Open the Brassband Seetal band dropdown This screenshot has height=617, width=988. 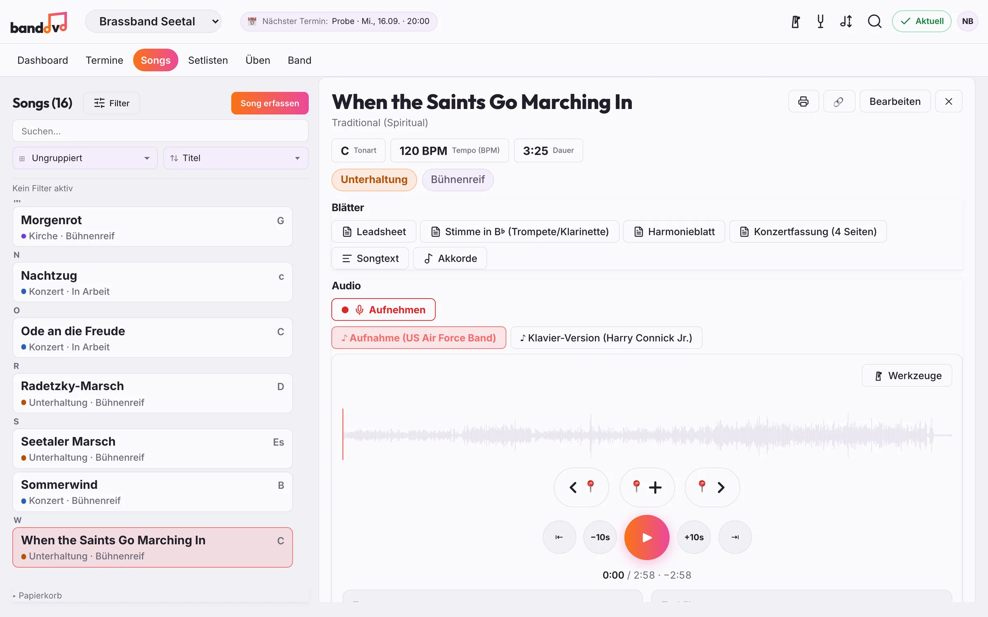tap(153, 21)
